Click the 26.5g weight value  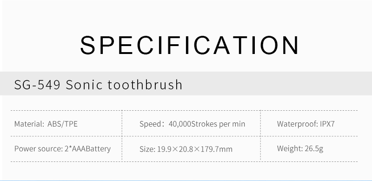(x=314, y=149)
